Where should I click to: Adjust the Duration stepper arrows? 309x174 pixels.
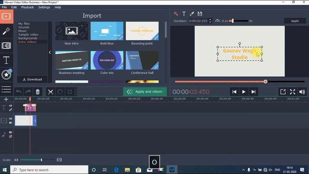211,21
